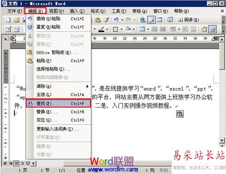Click Distribute Rows Evenly icon
Image resolution: width=226 pixels, height=174 pixels.
[185, 29]
